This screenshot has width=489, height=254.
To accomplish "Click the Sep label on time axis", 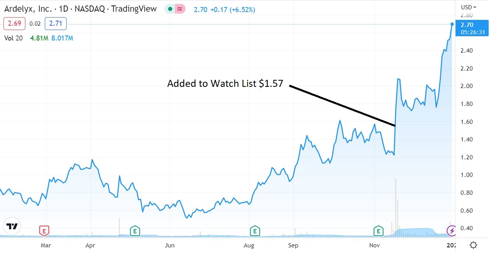I will click(x=293, y=245).
